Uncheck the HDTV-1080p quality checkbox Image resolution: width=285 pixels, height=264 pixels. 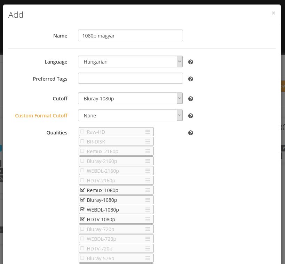pos(82,219)
